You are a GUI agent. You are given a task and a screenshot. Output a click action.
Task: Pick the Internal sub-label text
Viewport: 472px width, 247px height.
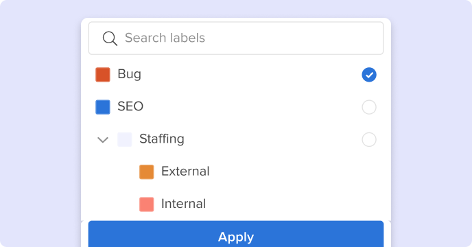183,204
